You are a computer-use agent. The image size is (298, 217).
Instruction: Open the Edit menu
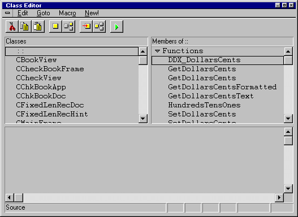point(23,13)
